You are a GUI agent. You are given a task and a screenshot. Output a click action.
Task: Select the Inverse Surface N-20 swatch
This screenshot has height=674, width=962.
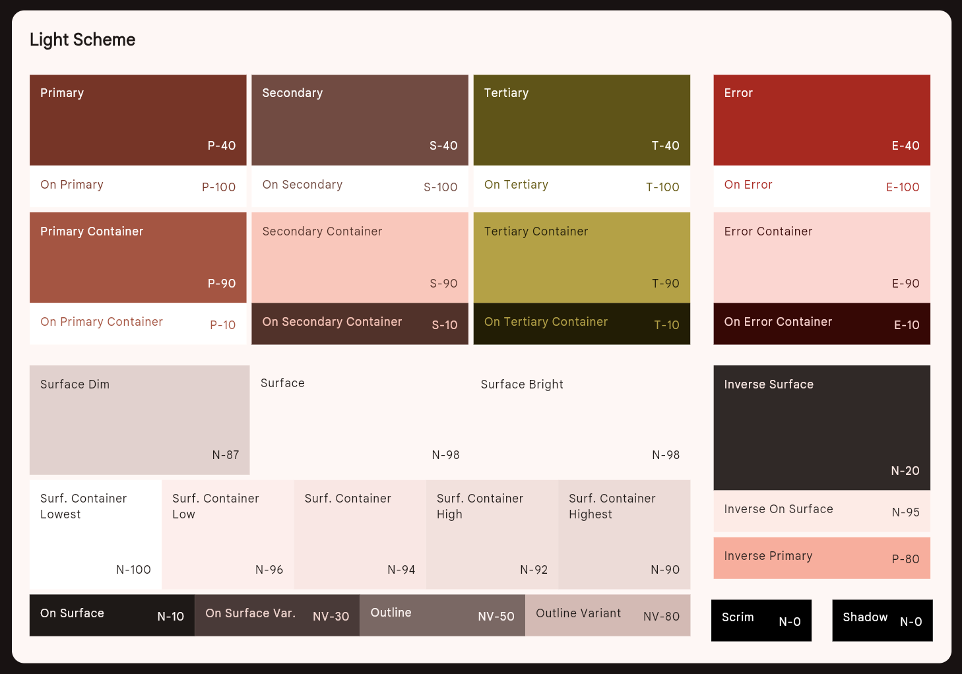coord(821,427)
